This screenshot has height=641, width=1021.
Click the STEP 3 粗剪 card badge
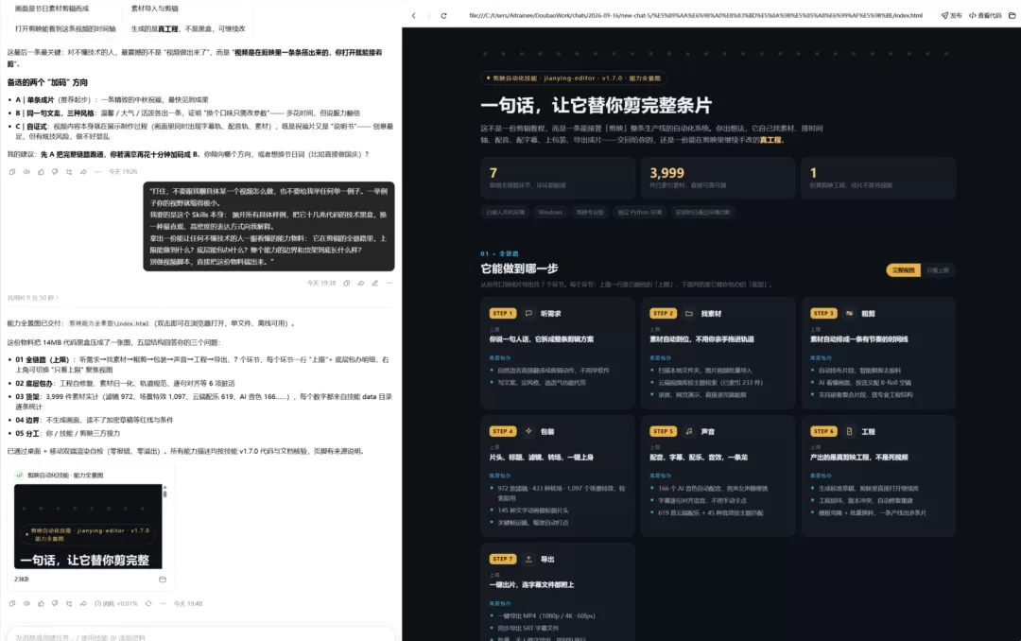[x=823, y=313]
